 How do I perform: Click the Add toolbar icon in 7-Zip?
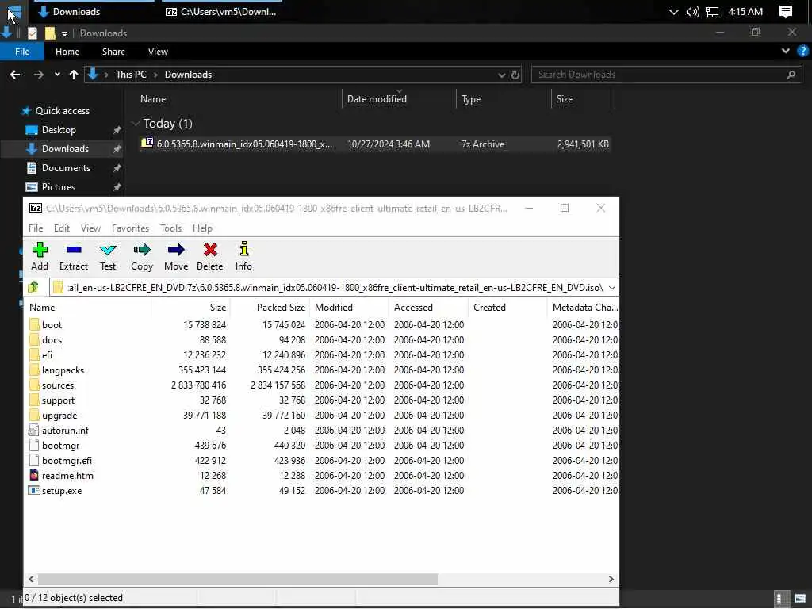pyautogui.click(x=40, y=250)
